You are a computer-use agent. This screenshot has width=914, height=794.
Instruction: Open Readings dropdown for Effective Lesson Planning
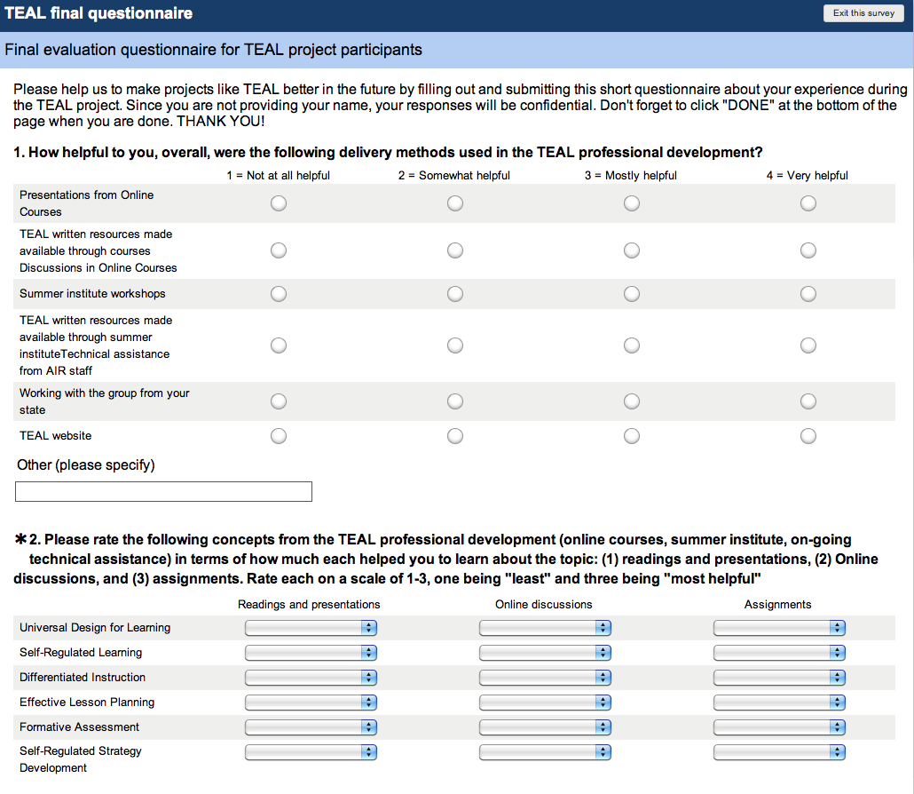tap(311, 703)
